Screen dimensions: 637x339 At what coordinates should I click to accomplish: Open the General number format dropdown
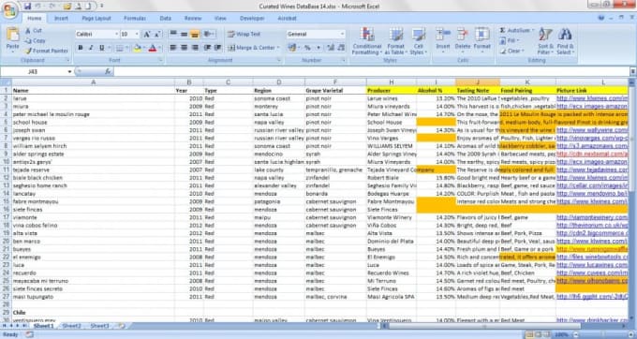[x=342, y=34]
